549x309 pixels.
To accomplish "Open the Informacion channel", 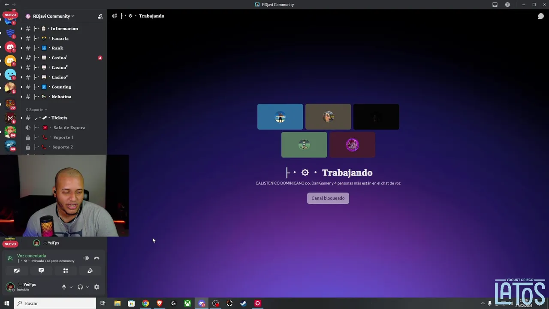I will point(63,29).
